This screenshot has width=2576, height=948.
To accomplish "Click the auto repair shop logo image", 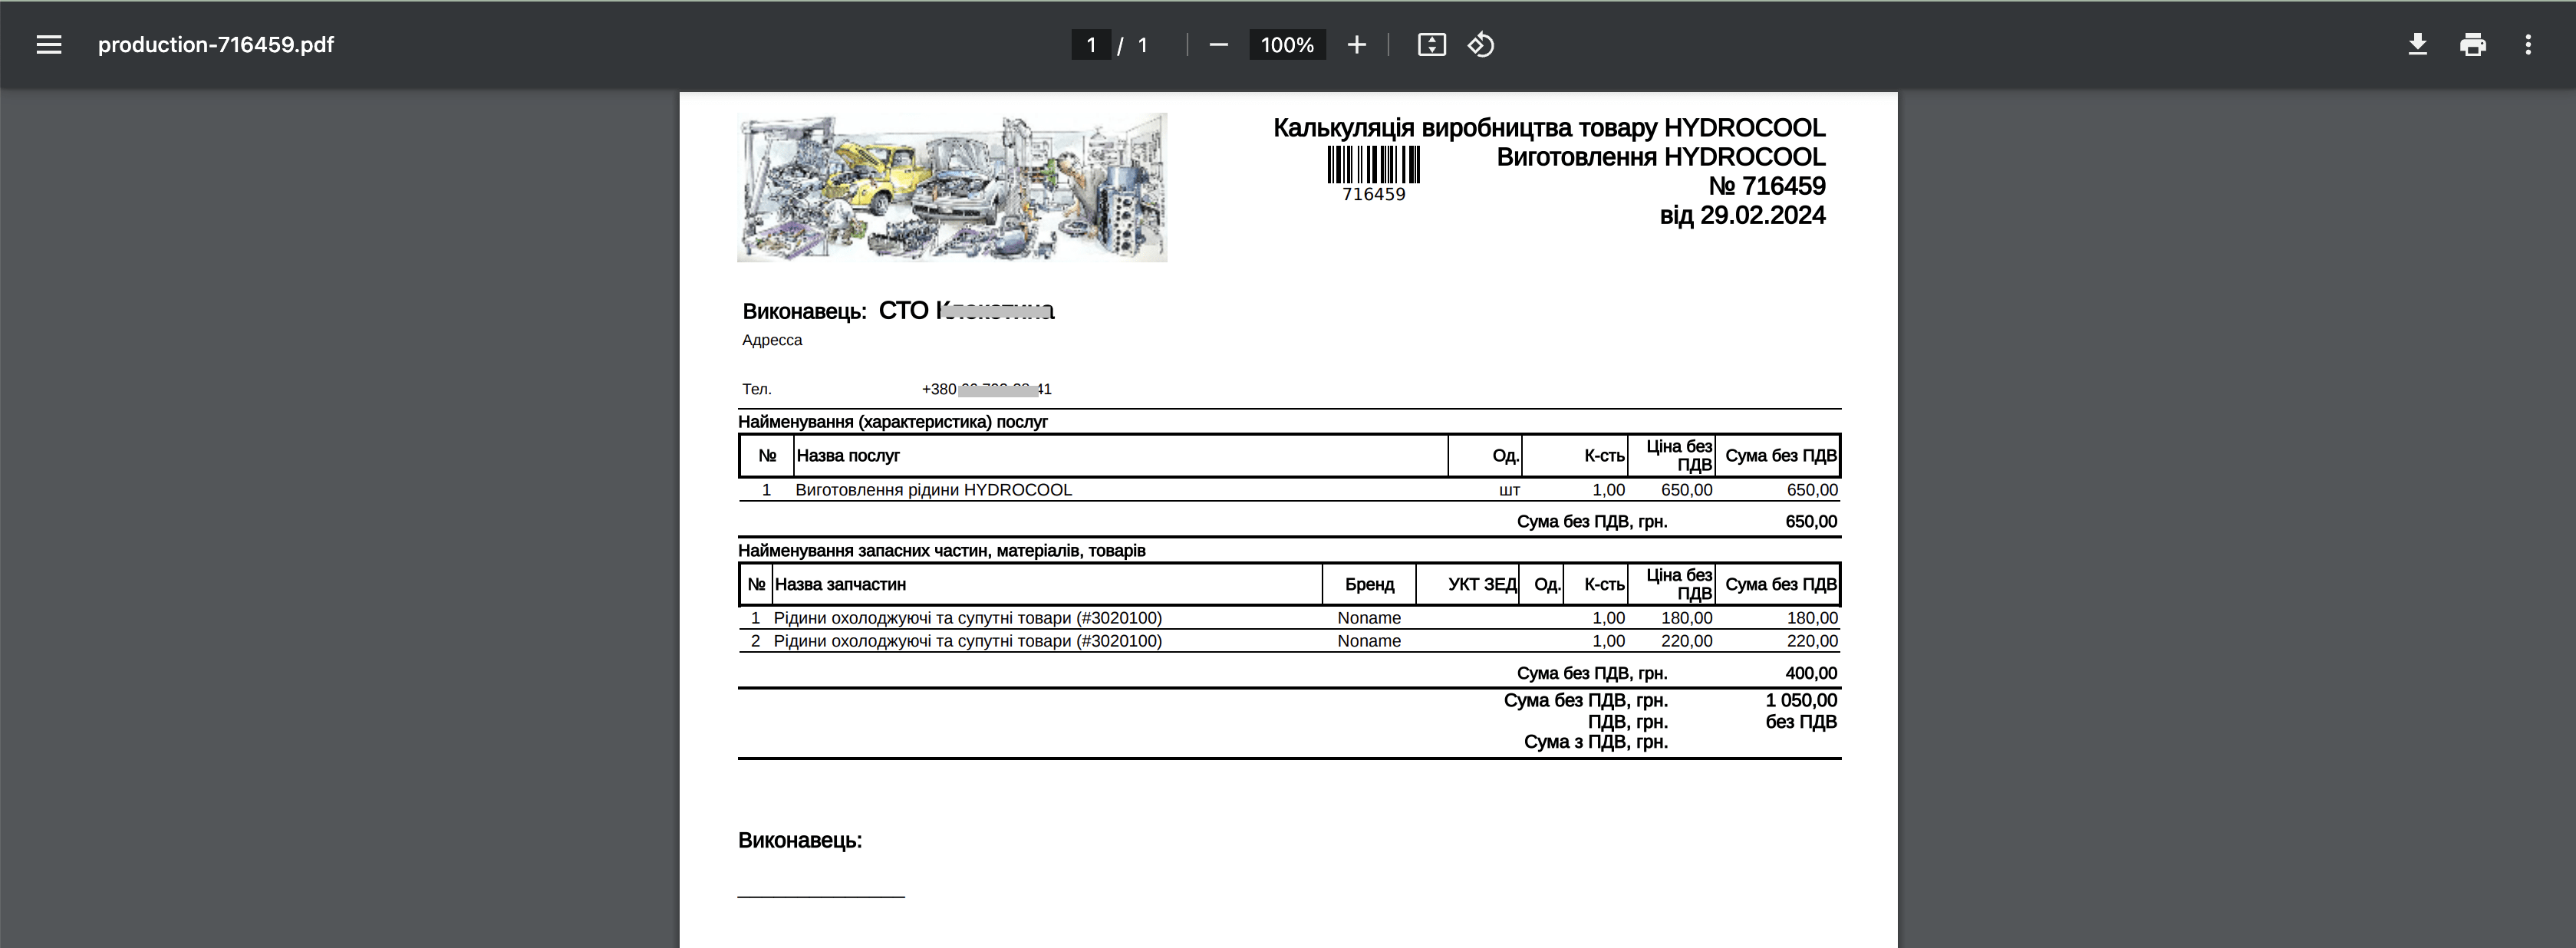I will [x=952, y=187].
